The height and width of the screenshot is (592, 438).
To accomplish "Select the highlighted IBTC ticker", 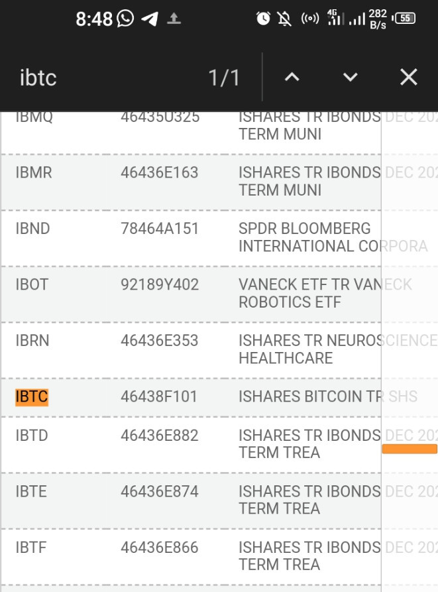I will pos(32,397).
